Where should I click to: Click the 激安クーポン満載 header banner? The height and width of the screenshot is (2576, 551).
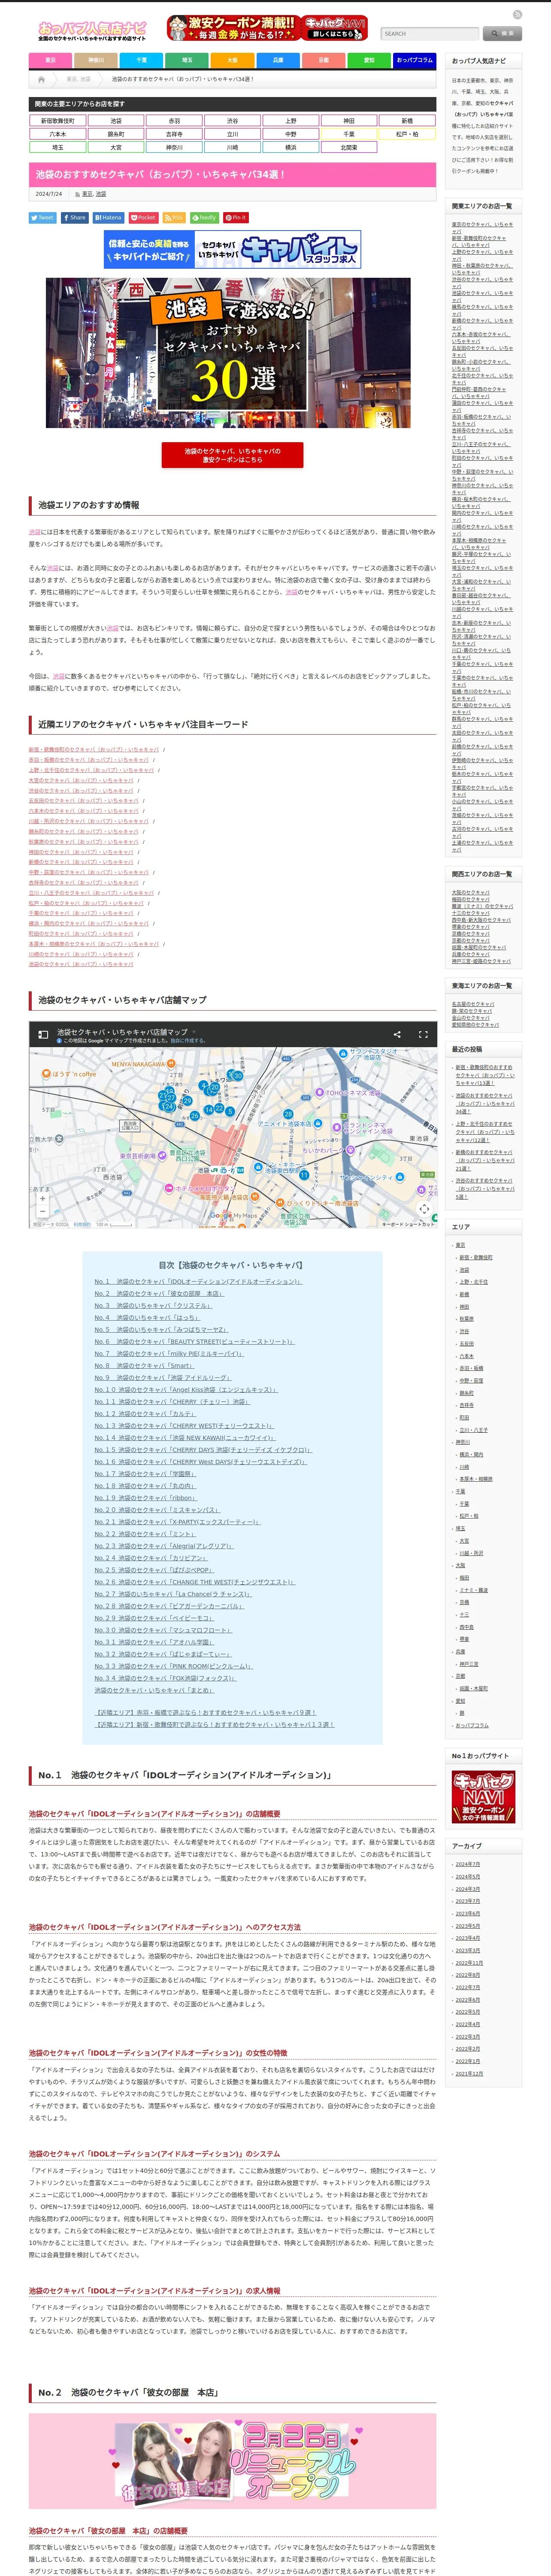point(267,28)
